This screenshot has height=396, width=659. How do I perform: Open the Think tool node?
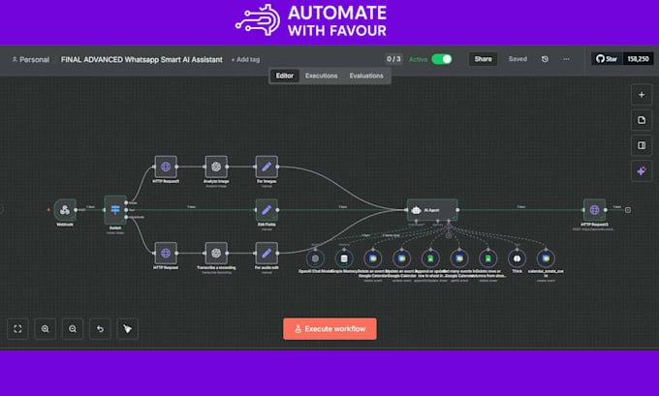tap(517, 259)
